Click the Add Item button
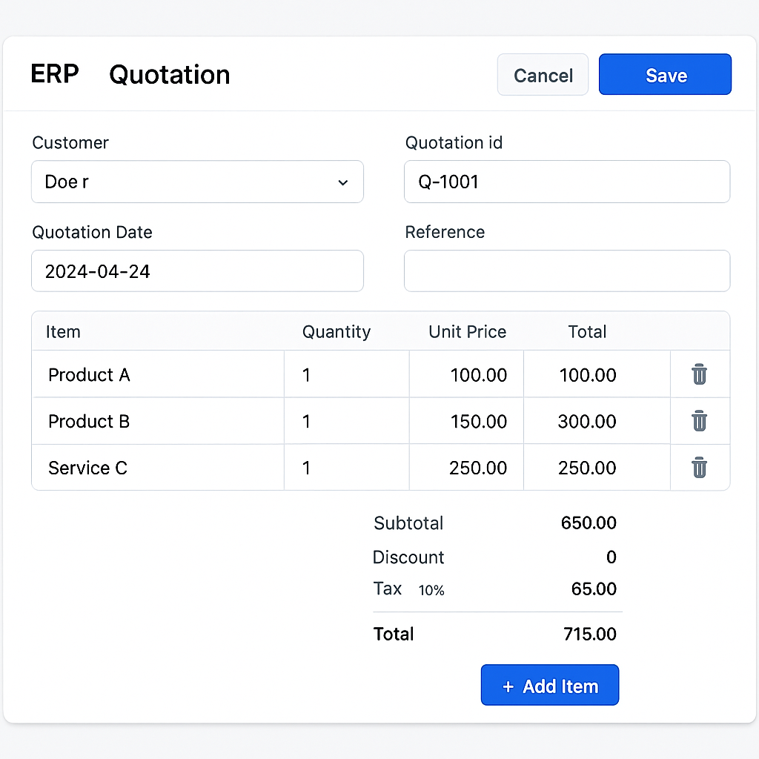 point(550,685)
